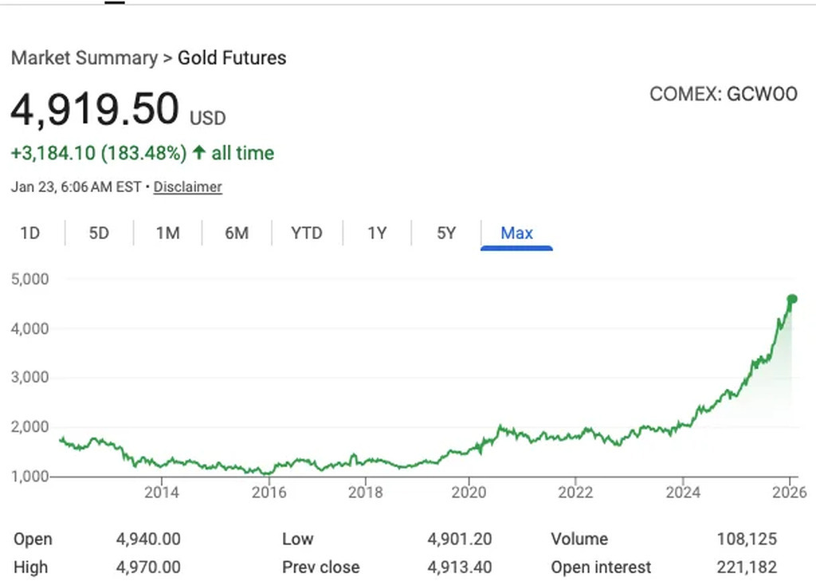Click the COMEX: GCW00 ticker label

click(x=723, y=94)
